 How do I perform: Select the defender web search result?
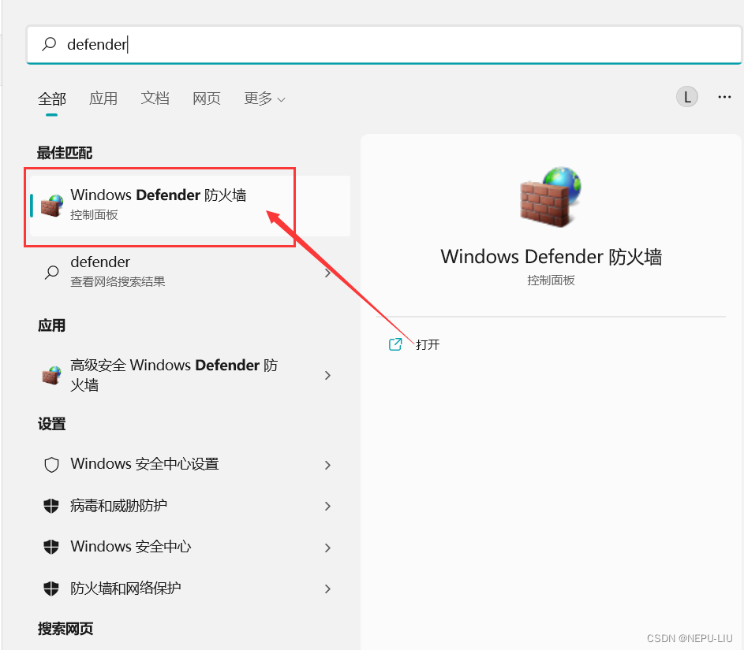[x=190, y=272]
